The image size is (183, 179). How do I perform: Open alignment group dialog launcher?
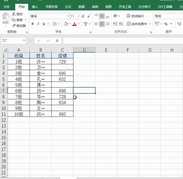click(151, 32)
